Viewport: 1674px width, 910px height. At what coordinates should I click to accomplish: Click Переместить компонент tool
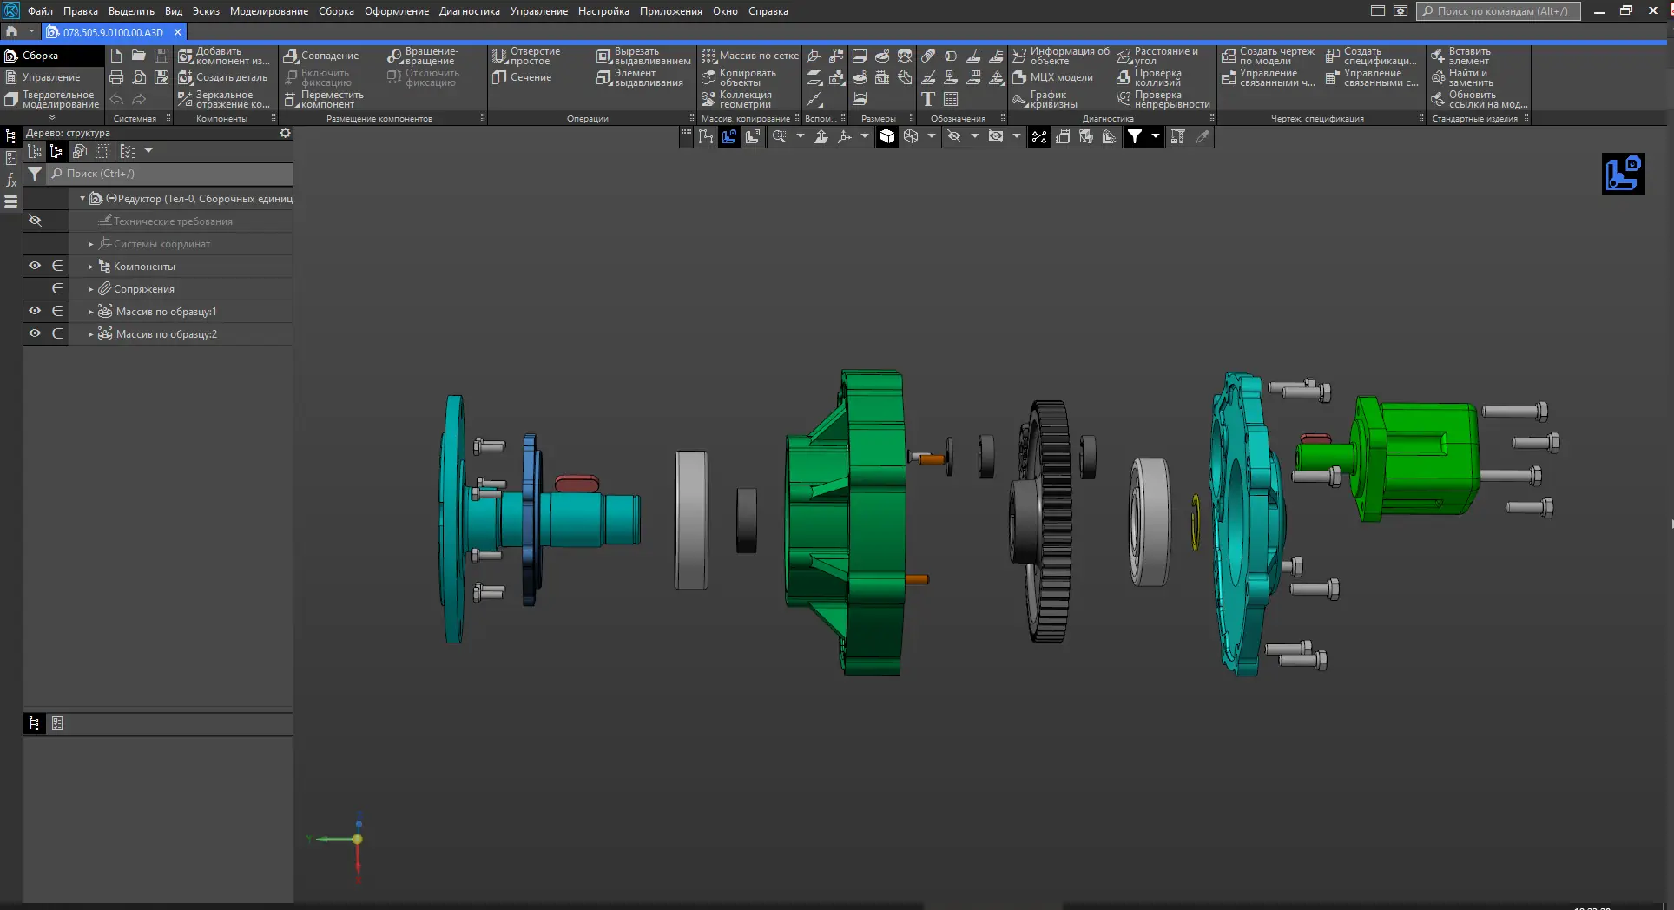pos(325,99)
